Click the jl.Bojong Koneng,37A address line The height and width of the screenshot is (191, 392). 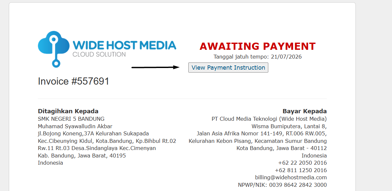(93, 133)
